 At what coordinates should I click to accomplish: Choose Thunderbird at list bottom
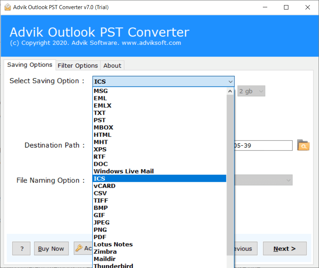coord(160,265)
